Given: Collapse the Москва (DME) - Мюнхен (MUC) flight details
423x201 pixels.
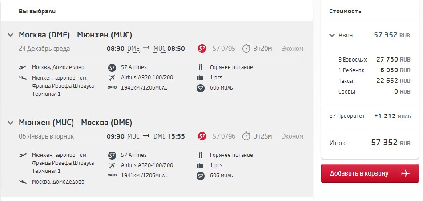Looking at the screenshot, I should [x=10, y=35].
